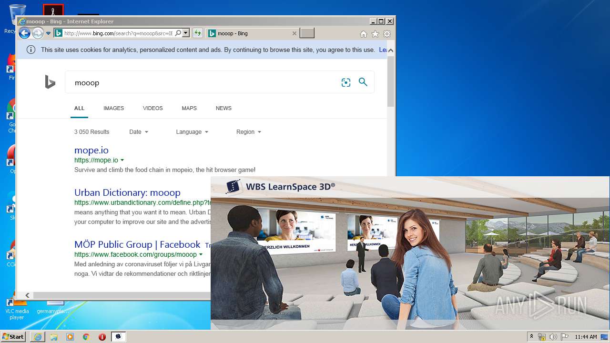The width and height of the screenshot is (610, 343).
Task: Expand the Region filter dropdown
Action: (x=249, y=132)
